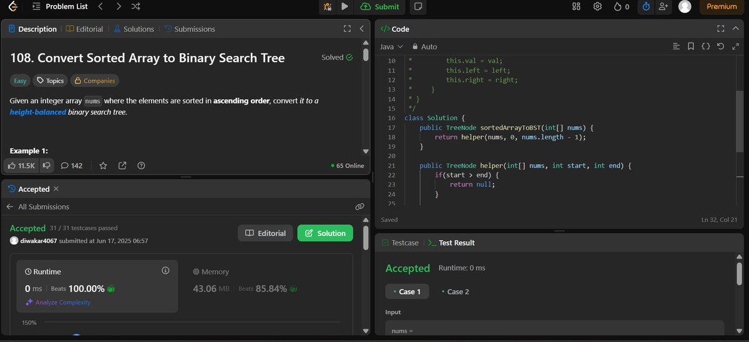Click the code editor bookmark icon

(x=691, y=47)
